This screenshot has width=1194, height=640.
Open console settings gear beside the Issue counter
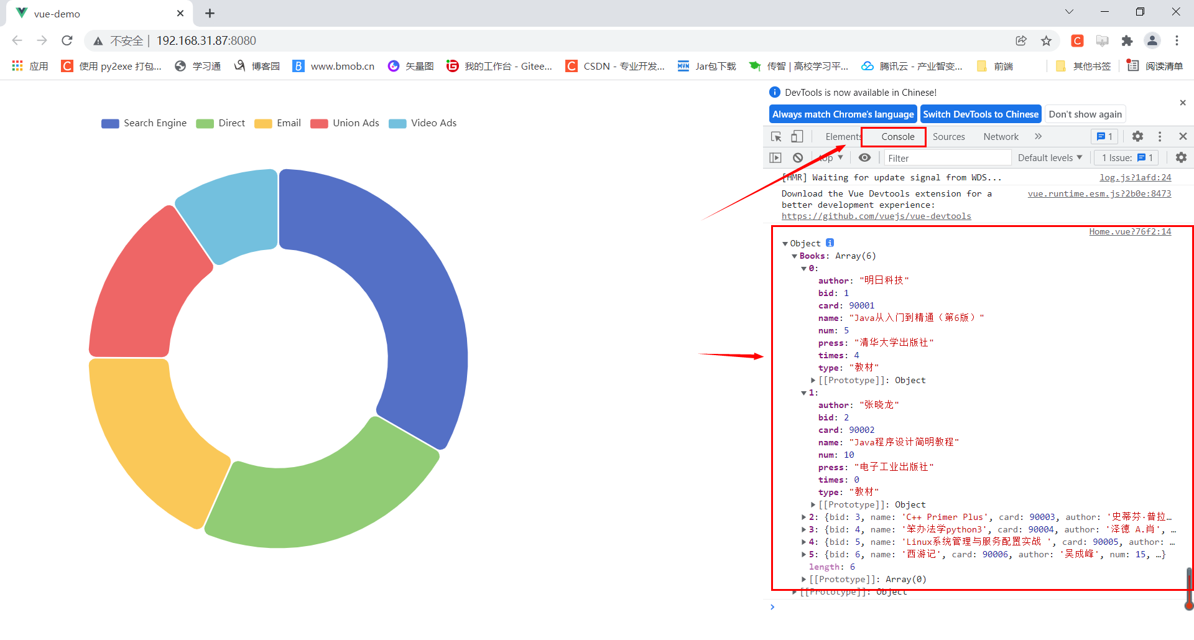(x=1181, y=158)
